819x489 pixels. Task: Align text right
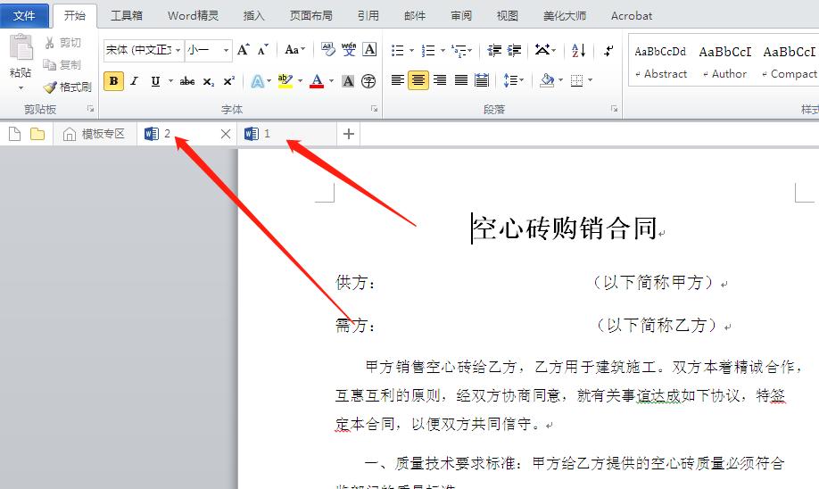click(440, 80)
